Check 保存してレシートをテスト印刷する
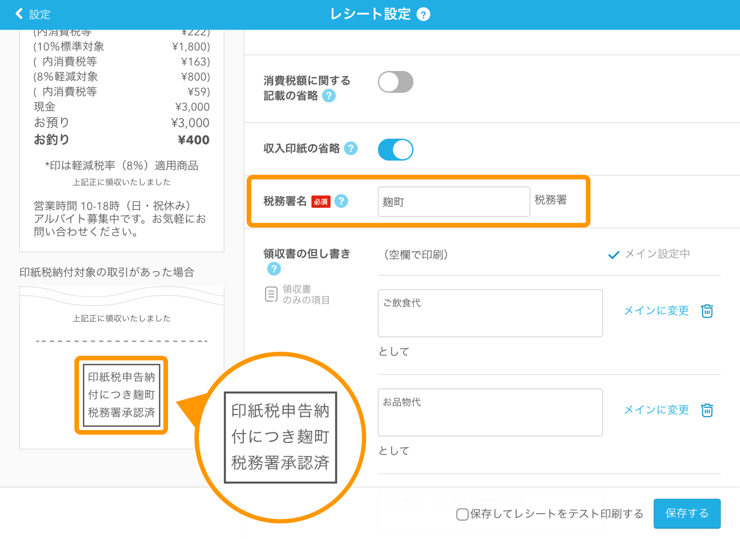Screen dimensions: 740x539 (x=461, y=514)
